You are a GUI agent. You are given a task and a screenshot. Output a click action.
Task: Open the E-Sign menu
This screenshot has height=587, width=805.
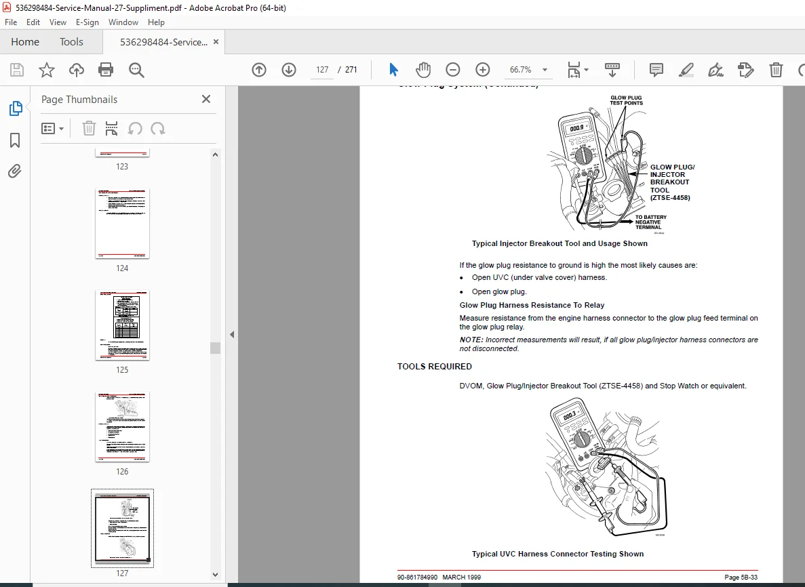[x=87, y=22]
